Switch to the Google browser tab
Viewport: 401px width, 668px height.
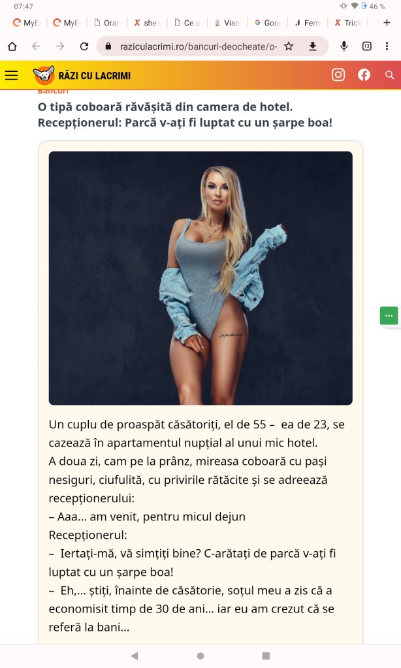268,23
